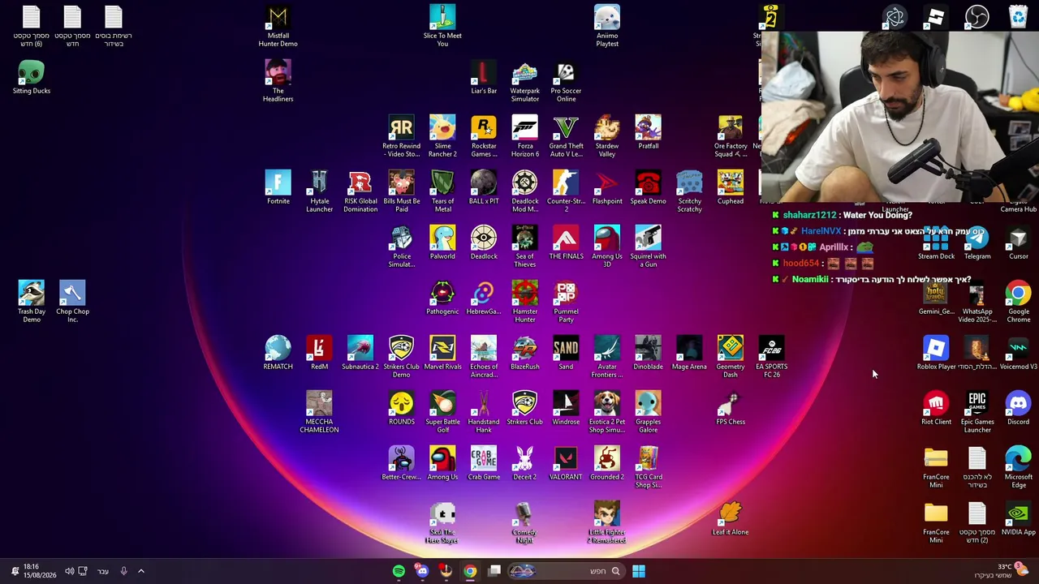Select the Telegram desktop icon
The image size is (1039, 584).
click(977, 243)
